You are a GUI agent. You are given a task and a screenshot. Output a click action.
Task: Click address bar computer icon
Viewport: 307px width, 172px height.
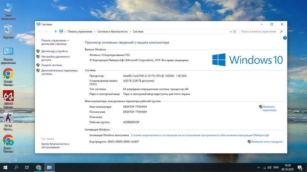(x=61, y=32)
